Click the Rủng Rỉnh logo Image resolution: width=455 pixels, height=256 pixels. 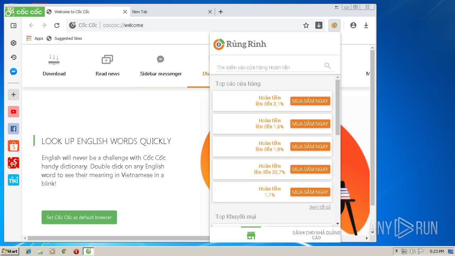pyautogui.click(x=240, y=44)
